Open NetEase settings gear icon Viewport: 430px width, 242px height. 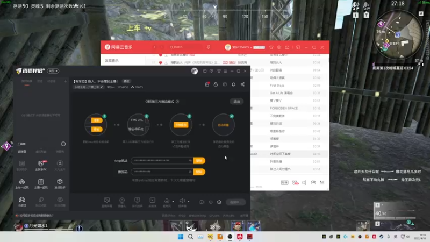(x=279, y=47)
